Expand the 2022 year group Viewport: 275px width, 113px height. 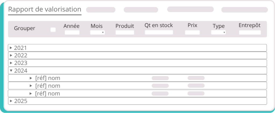tap(11, 55)
